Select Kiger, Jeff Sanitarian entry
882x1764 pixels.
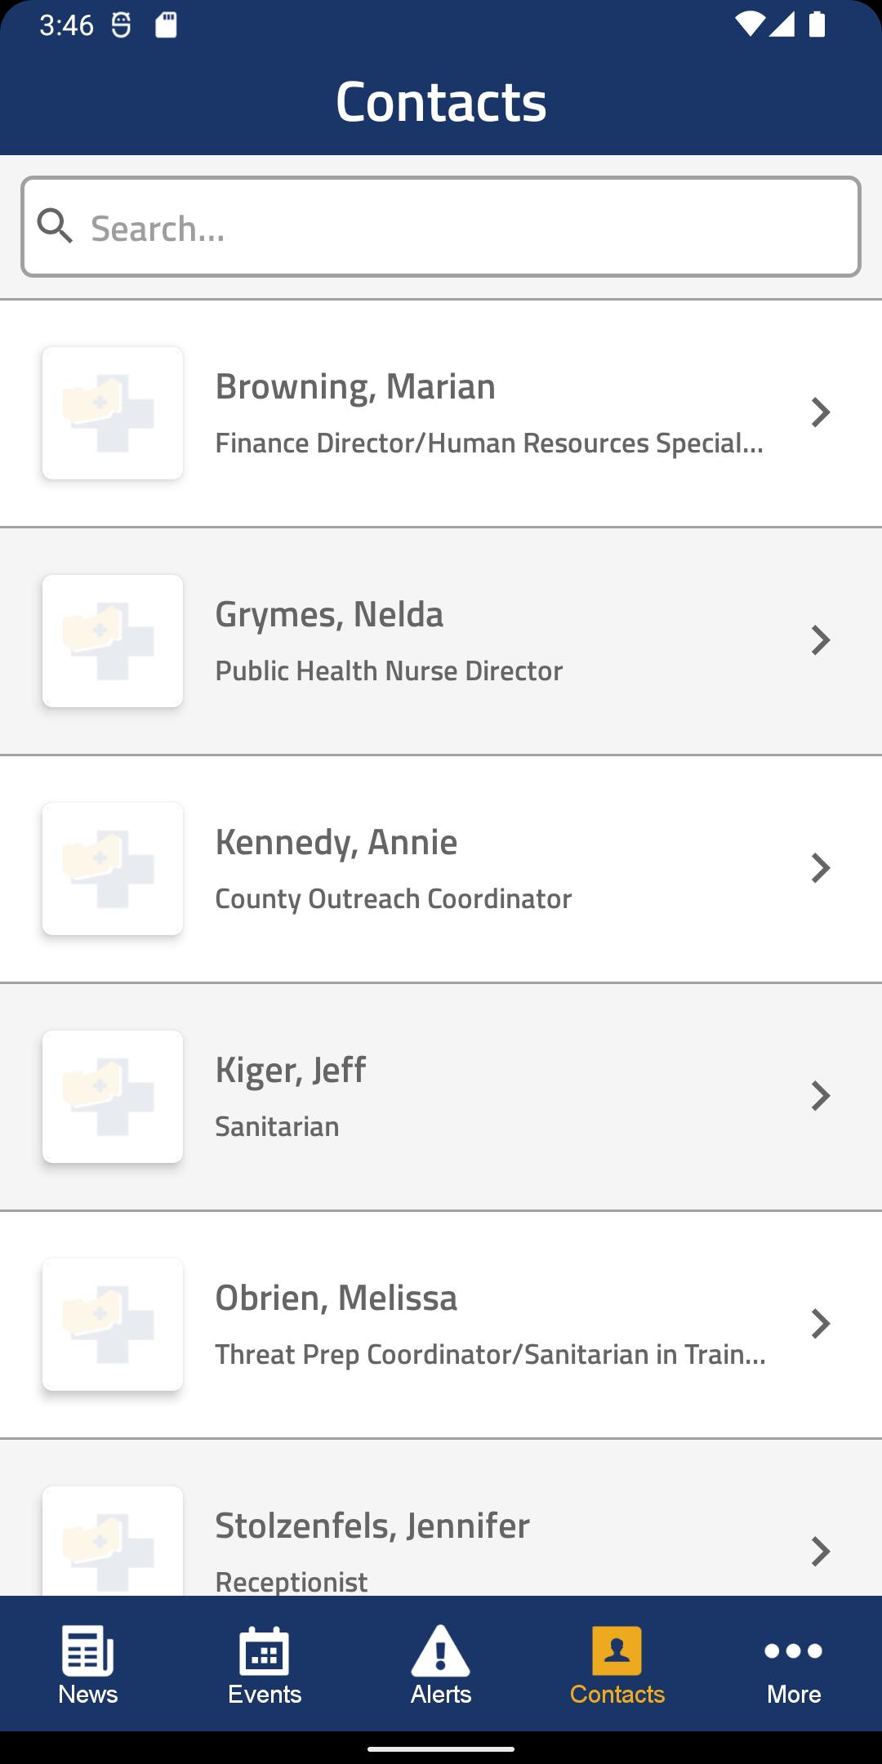coord(441,1097)
